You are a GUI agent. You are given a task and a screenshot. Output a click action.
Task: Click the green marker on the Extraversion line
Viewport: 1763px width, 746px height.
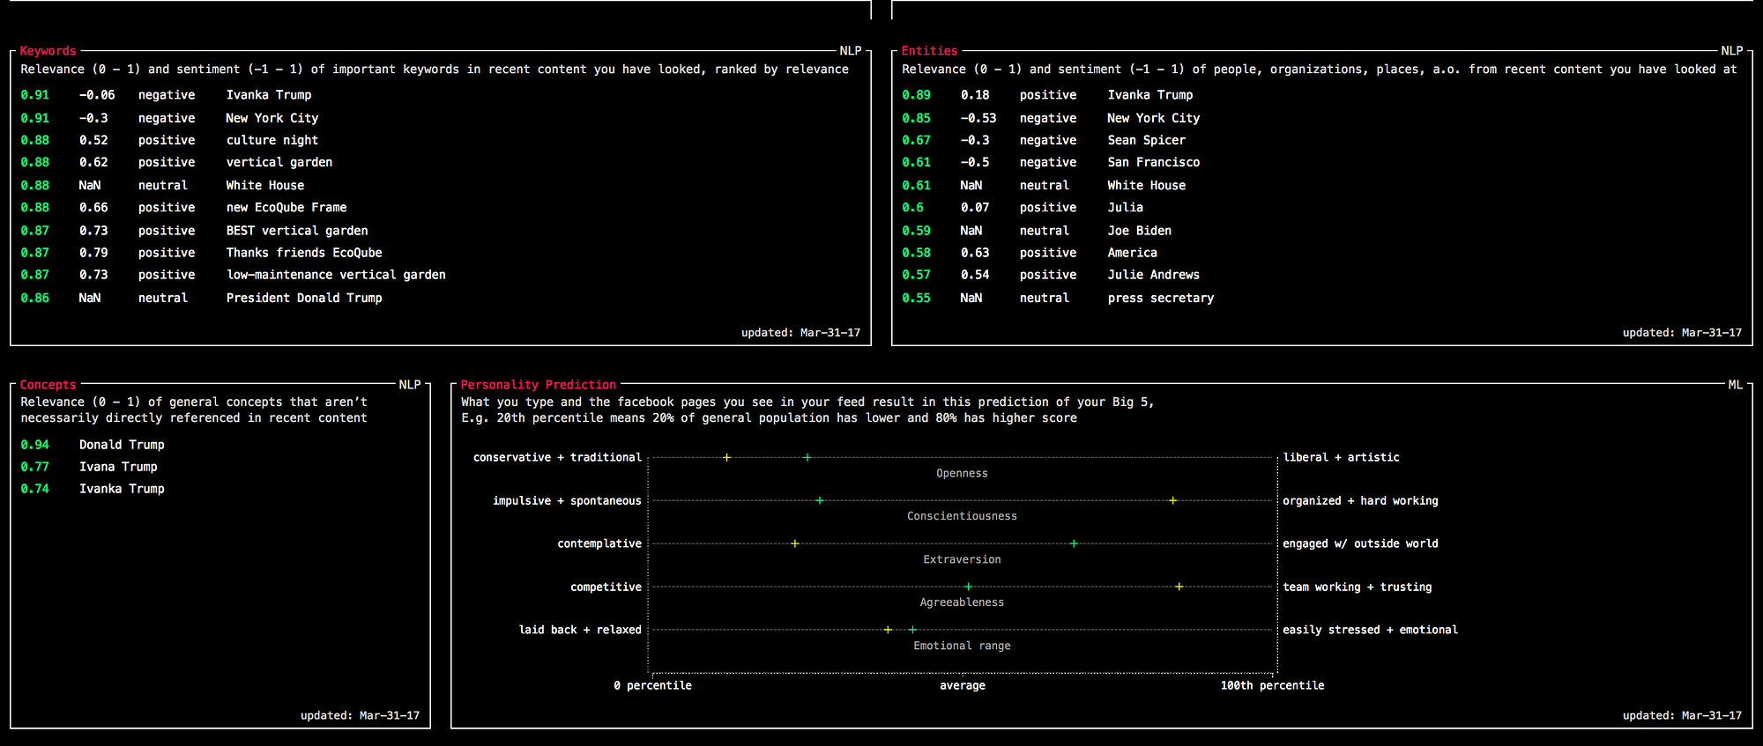(1074, 543)
